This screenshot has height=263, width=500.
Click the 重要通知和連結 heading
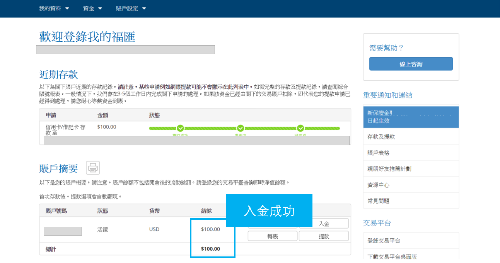387,95
